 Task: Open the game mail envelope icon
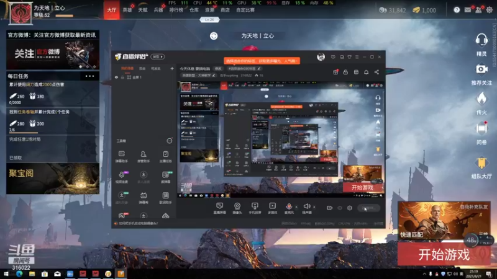click(468, 10)
